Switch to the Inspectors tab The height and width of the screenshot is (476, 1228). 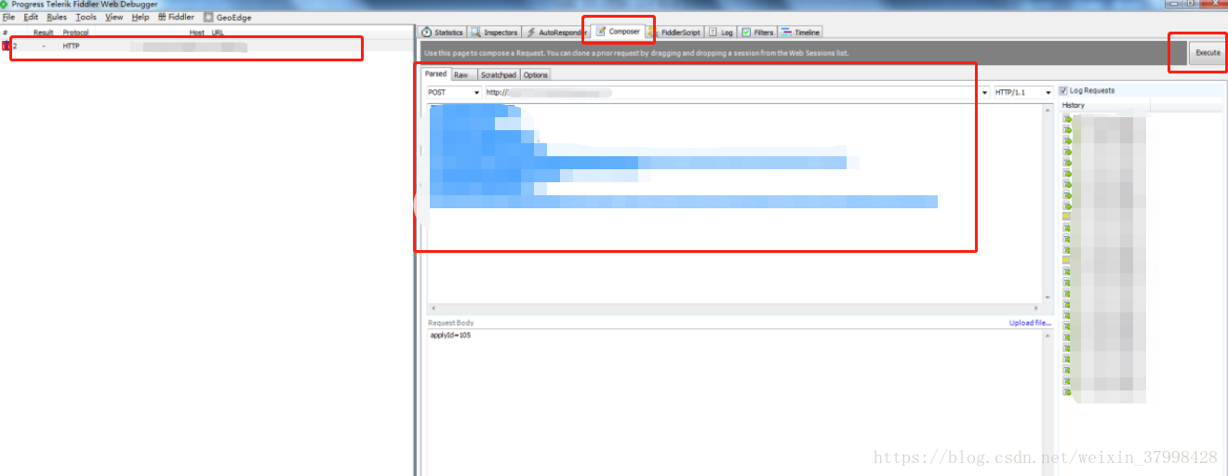pos(494,33)
